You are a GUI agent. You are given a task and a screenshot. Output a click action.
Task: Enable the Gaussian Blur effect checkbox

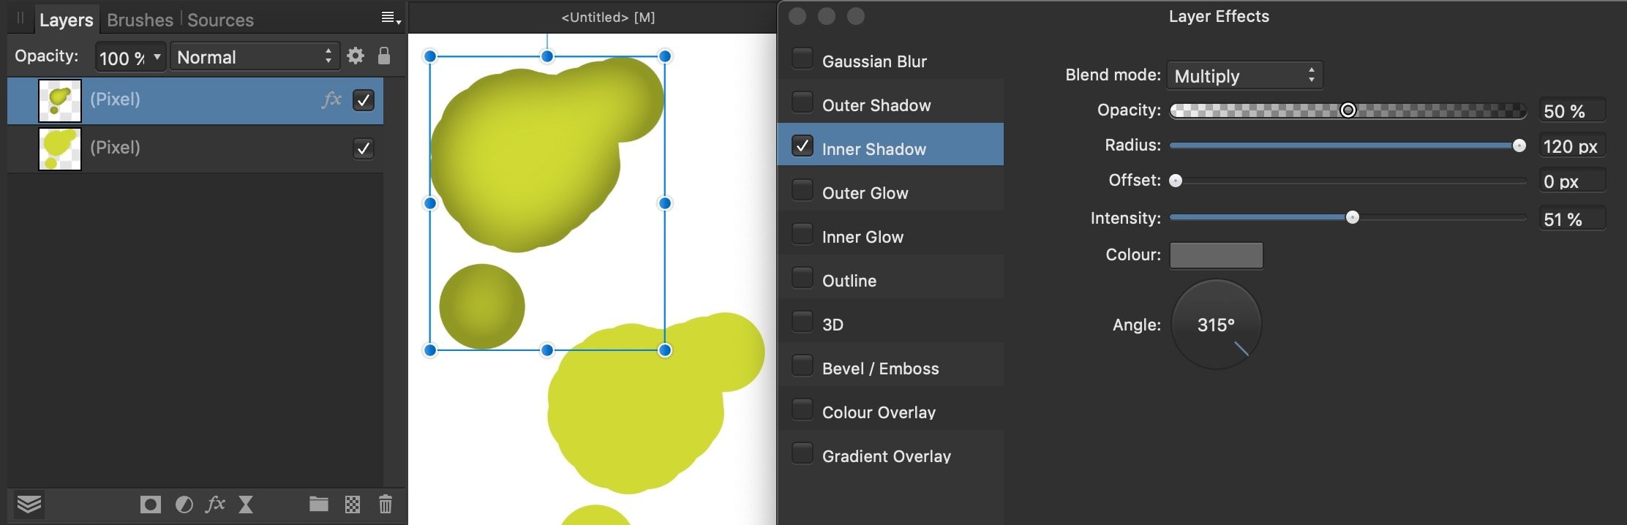pos(803,58)
